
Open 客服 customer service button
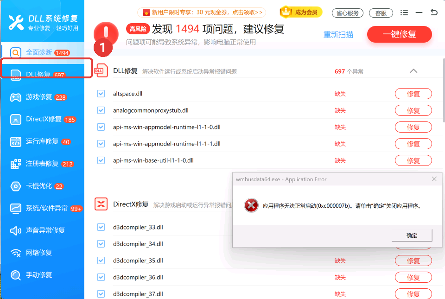click(381, 13)
